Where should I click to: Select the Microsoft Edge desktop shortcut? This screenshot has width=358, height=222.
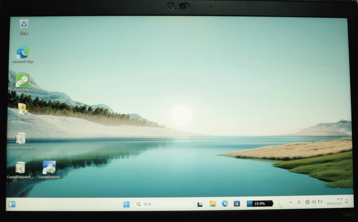23,55
